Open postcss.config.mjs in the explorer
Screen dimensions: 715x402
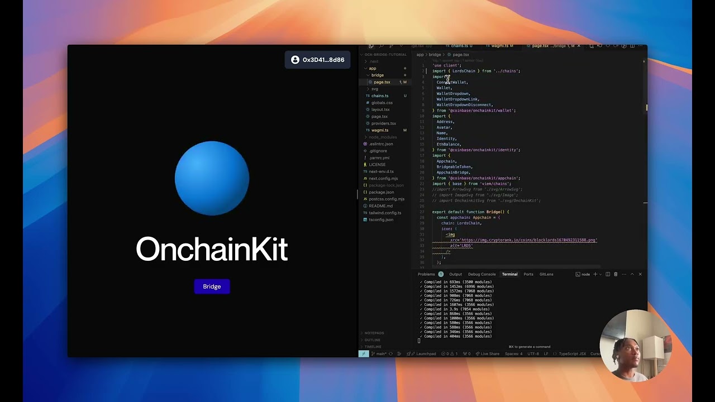coord(387,199)
